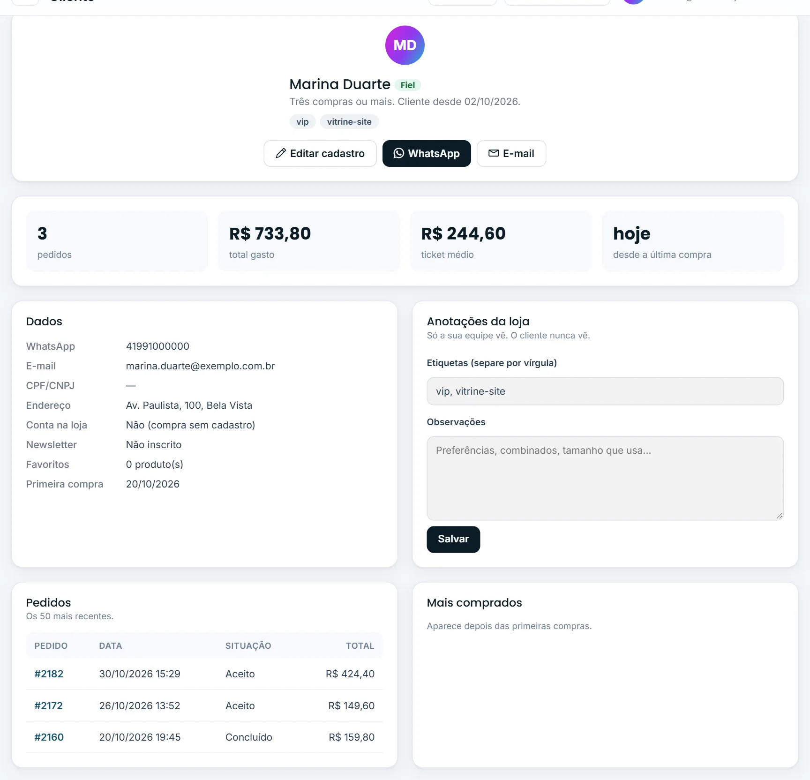Click Concluído status of order #2160

click(249, 737)
